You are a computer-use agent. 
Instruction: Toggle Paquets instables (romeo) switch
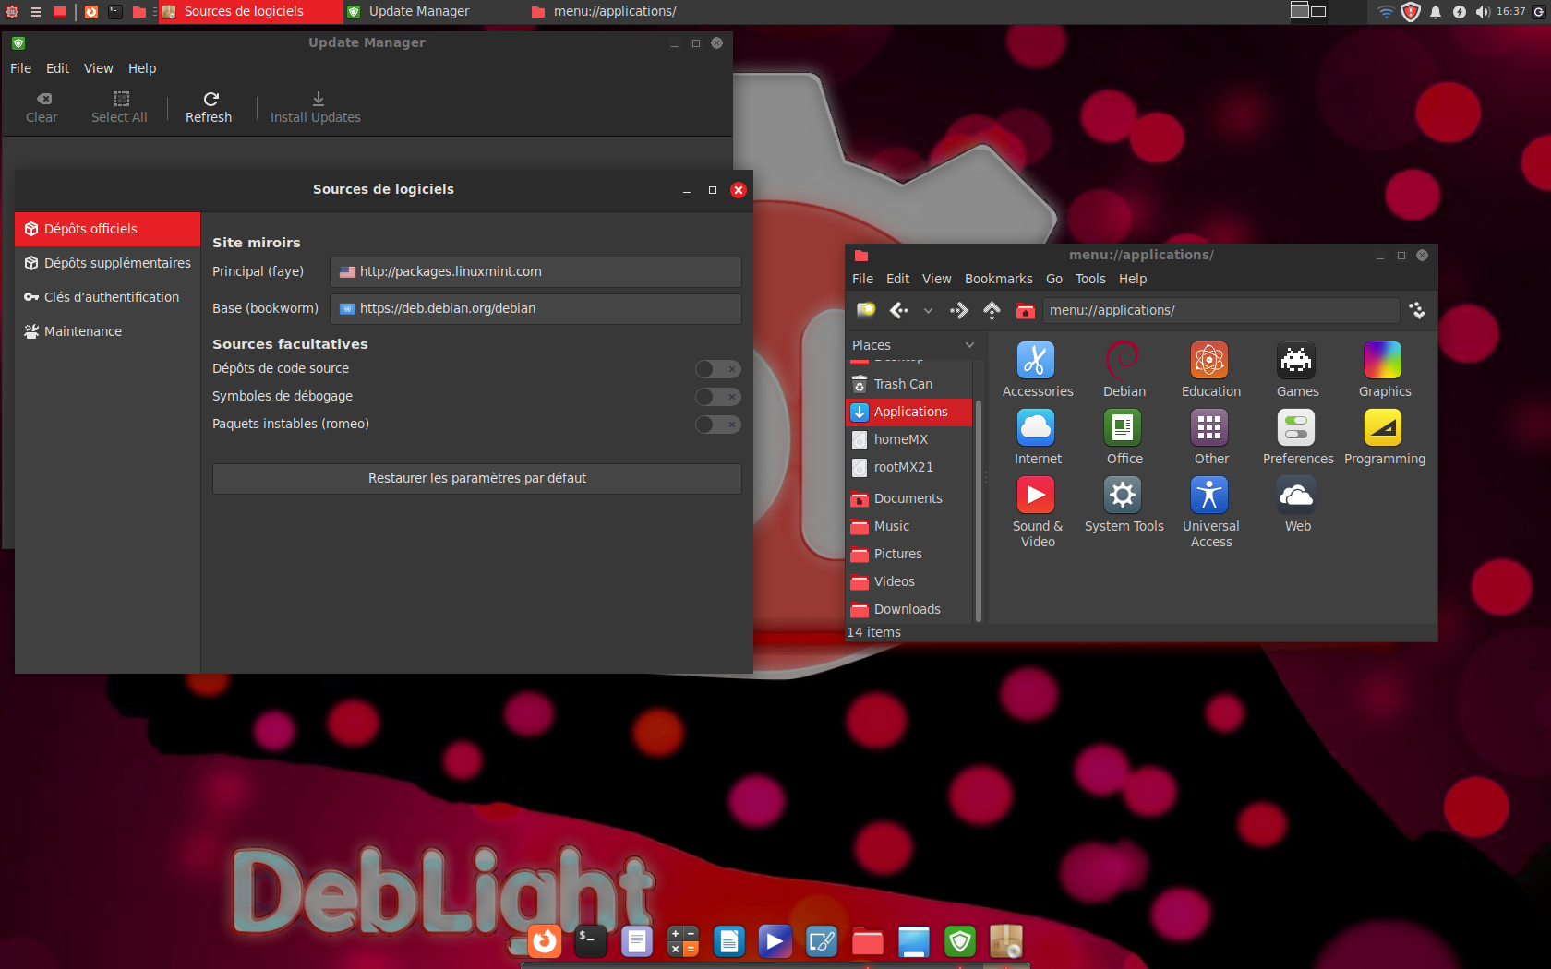click(717, 425)
